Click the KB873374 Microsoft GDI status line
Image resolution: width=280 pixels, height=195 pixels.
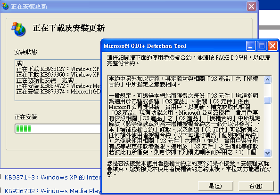pos(58,92)
